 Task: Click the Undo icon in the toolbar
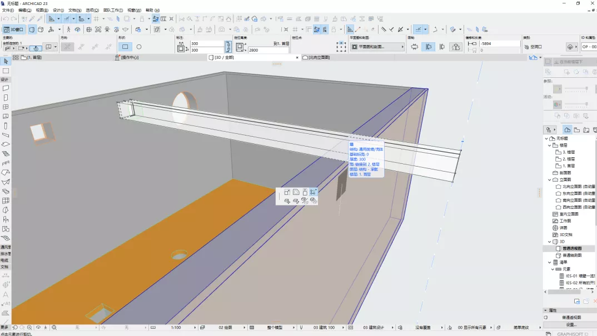point(5,19)
